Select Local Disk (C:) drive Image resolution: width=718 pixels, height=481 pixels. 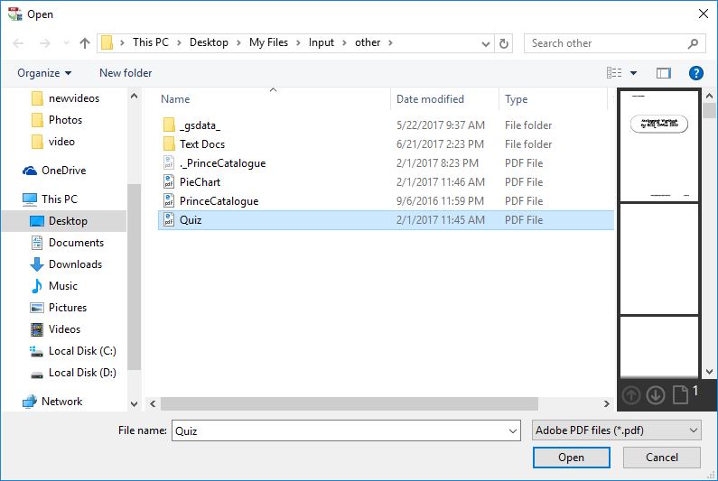73,351
